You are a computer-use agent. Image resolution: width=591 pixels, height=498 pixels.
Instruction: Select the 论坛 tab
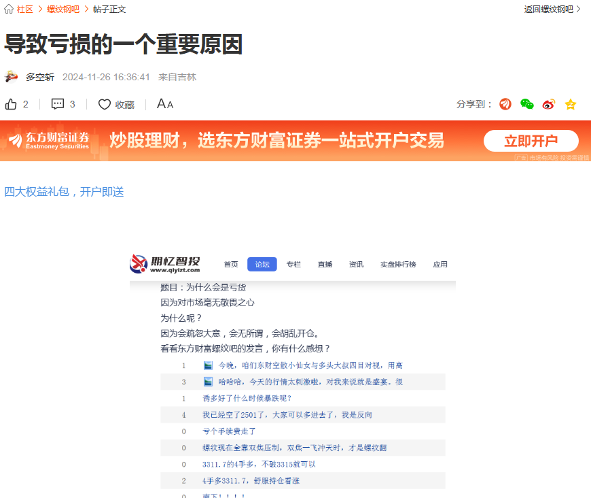(x=262, y=264)
